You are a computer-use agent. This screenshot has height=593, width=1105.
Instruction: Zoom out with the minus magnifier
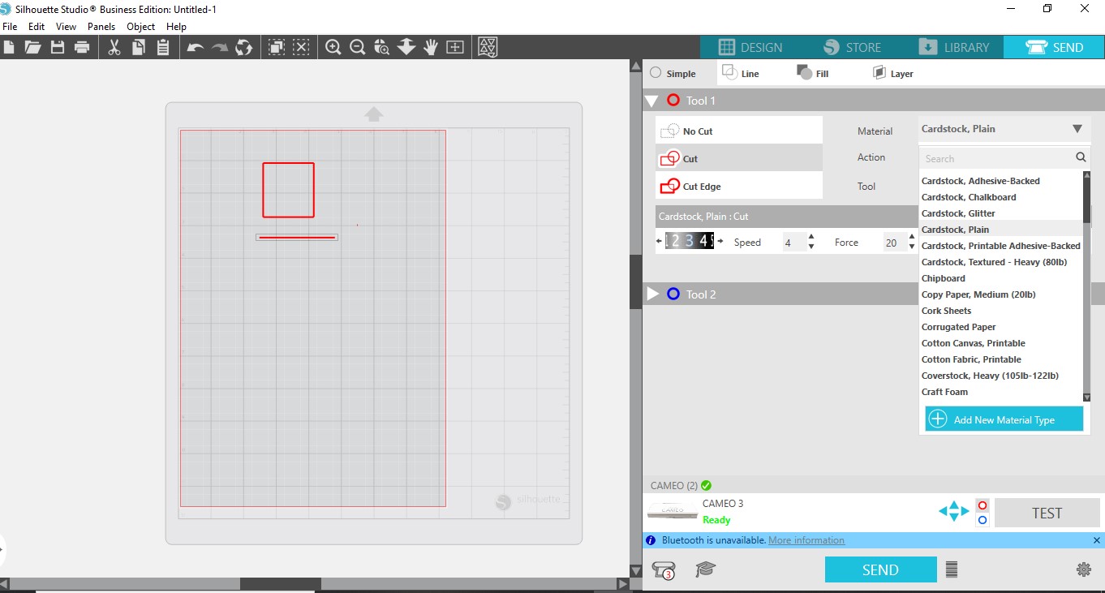coord(357,47)
